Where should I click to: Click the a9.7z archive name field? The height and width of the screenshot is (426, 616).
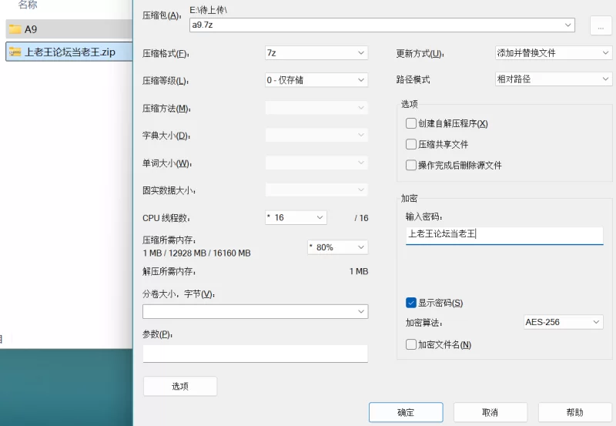click(x=382, y=25)
